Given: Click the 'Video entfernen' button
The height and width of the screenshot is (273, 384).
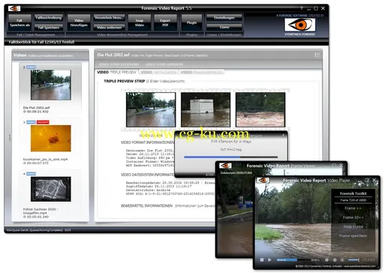Looking at the screenshot, I should (109, 27).
